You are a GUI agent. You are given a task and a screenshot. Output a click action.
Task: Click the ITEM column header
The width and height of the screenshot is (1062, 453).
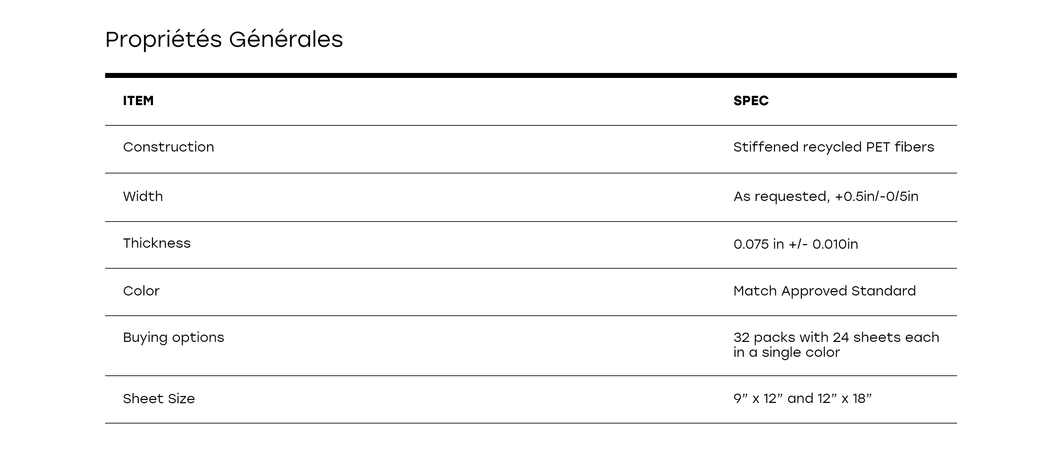coord(138,101)
